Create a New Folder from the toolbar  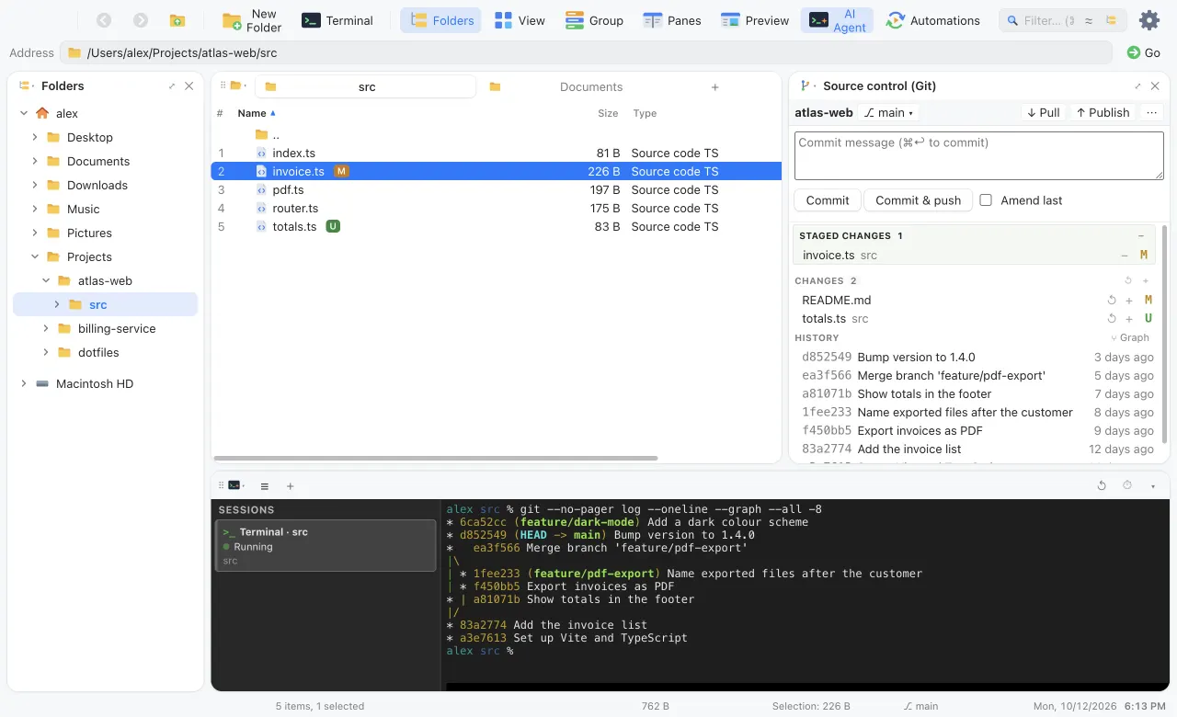(x=253, y=20)
